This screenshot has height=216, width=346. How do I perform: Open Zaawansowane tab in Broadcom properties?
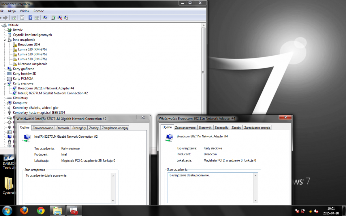click(x=185, y=128)
